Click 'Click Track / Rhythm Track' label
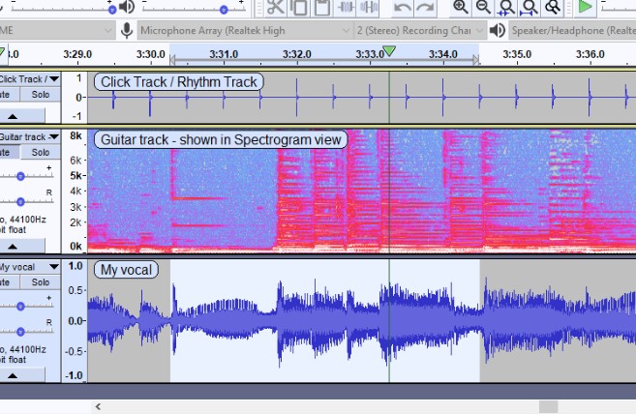This screenshot has height=414, width=636. pyautogui.click(x=179, y=82)
